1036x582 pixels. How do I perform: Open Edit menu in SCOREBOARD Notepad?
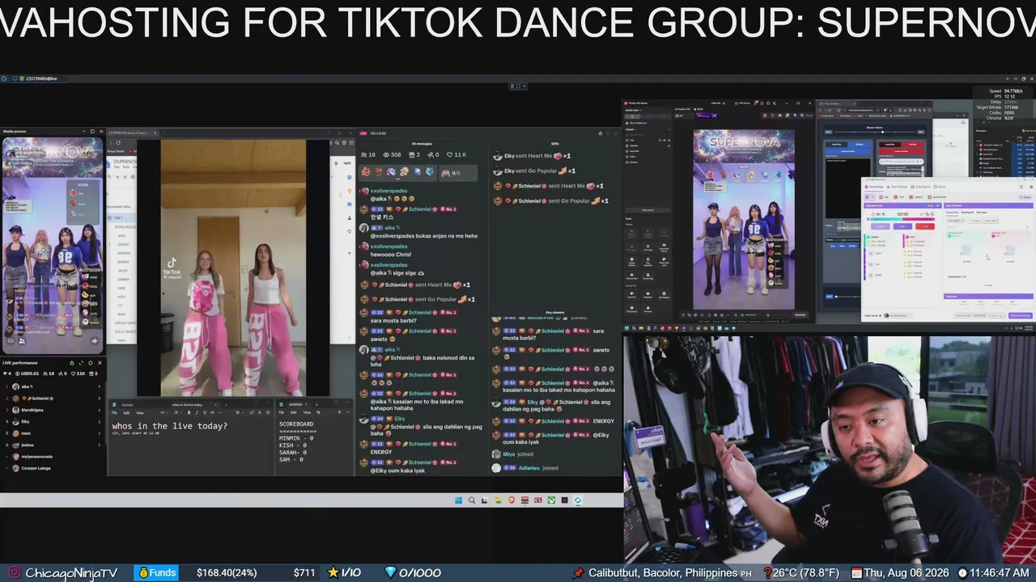tap(294, 412)
